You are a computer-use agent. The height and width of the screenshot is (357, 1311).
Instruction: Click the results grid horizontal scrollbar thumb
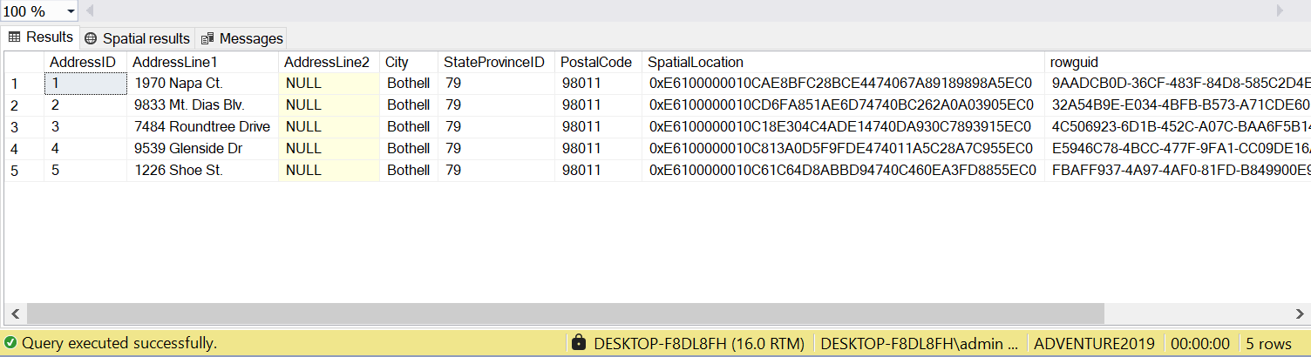(x=567, y=313)
